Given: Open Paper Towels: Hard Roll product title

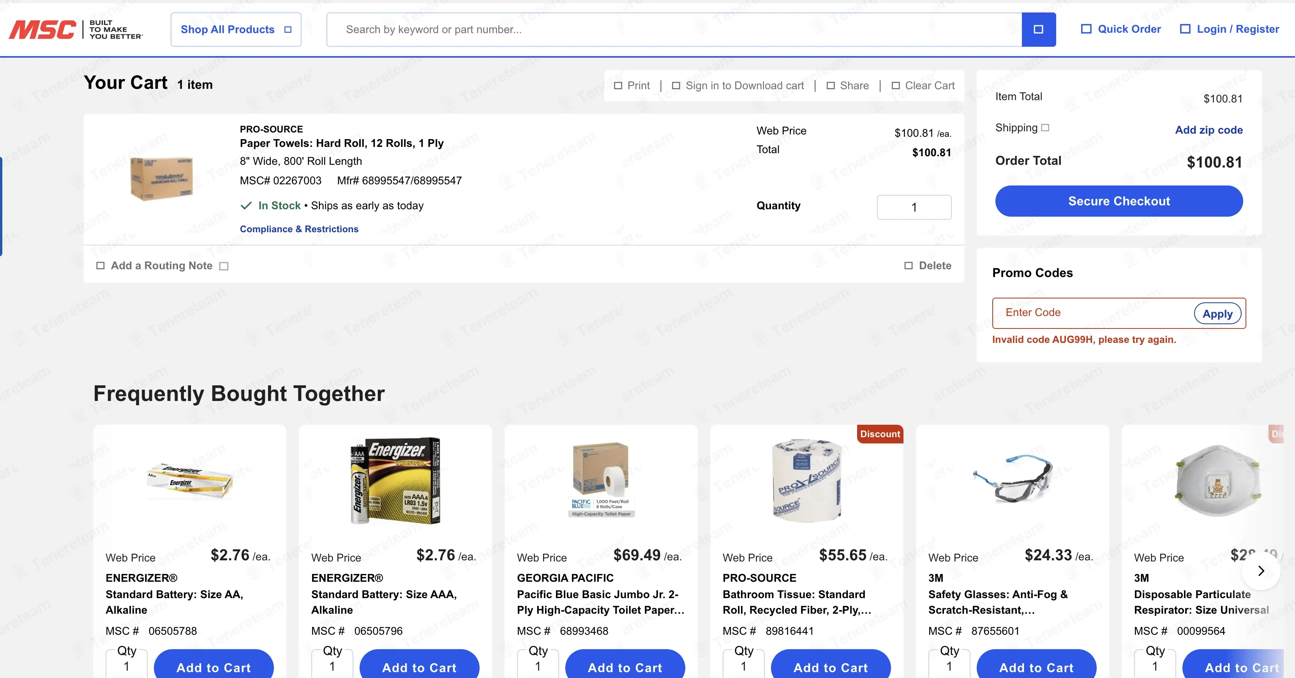Looking at the screenshot, I should tap(342, 143).
